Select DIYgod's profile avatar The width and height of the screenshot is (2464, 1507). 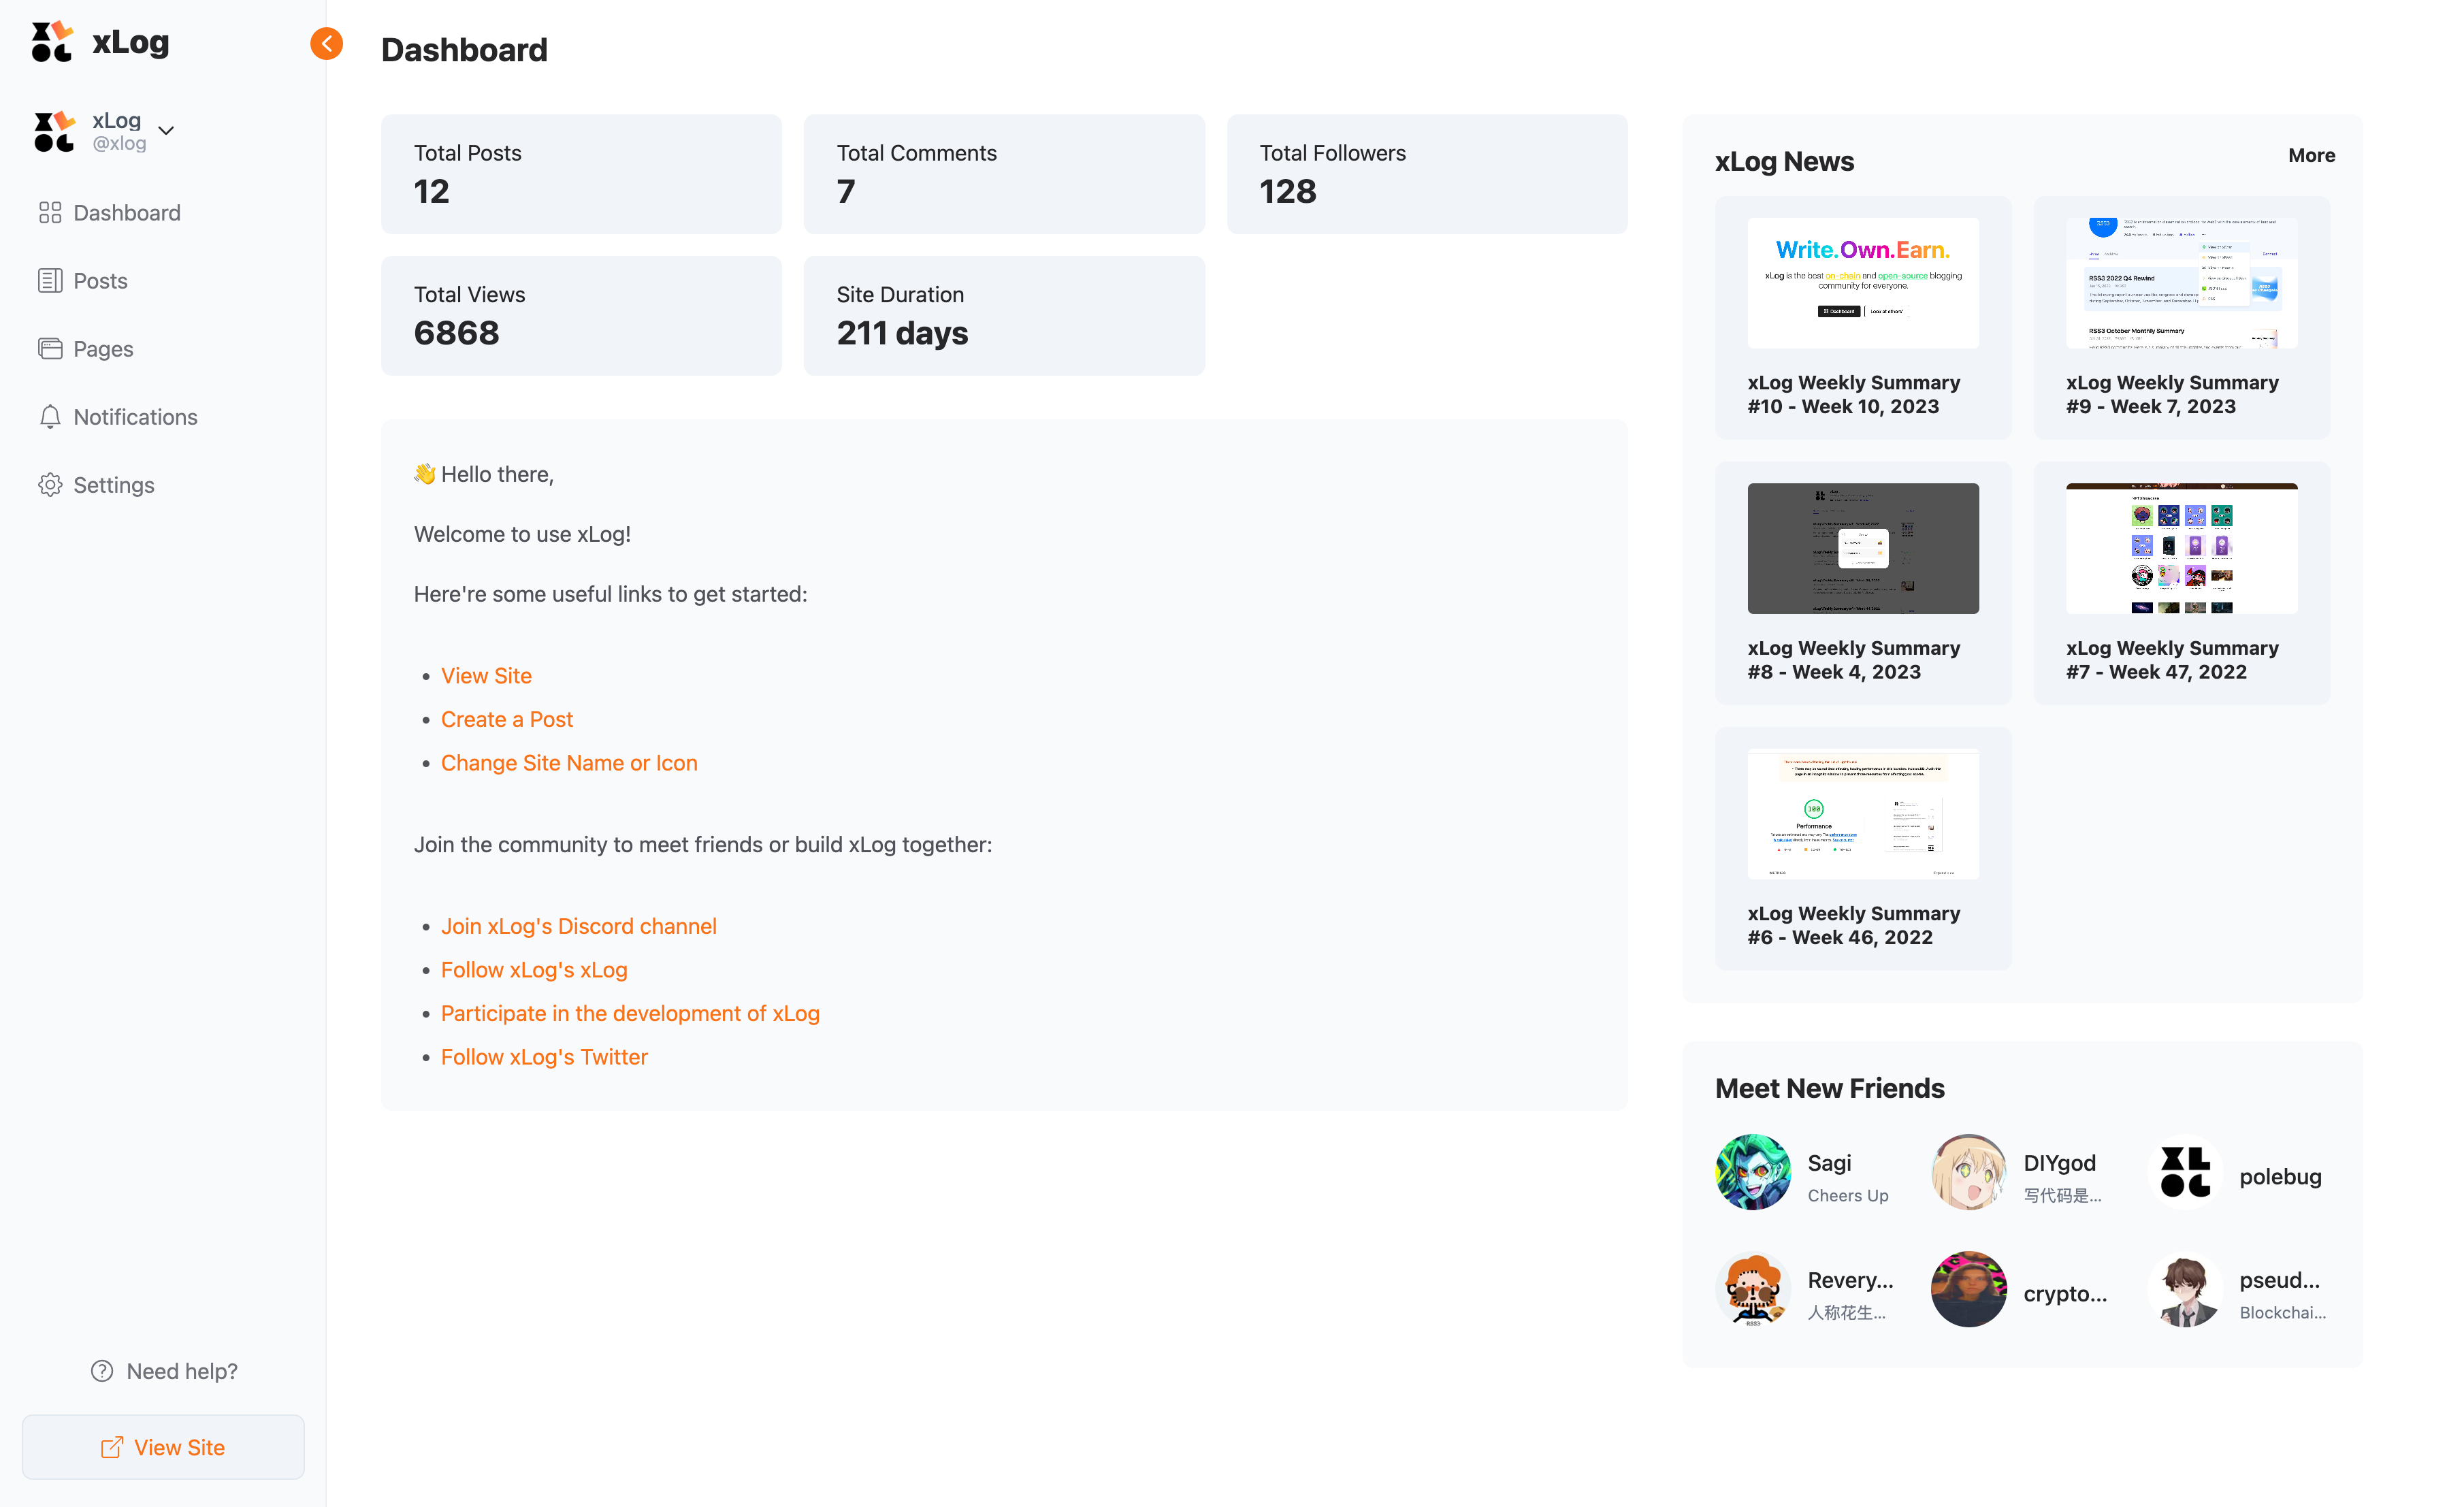click(x=1969, y=1172)
